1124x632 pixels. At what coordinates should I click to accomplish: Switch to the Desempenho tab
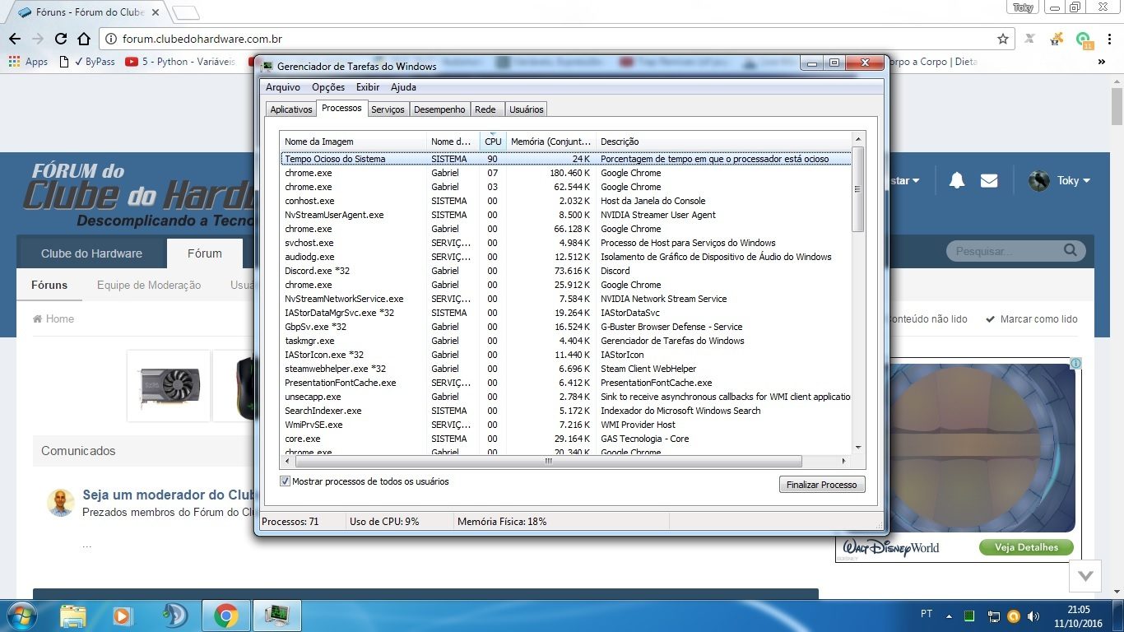(439, 109)
